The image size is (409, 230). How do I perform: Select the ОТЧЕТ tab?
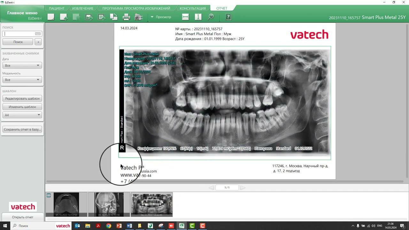click(222, 8)
